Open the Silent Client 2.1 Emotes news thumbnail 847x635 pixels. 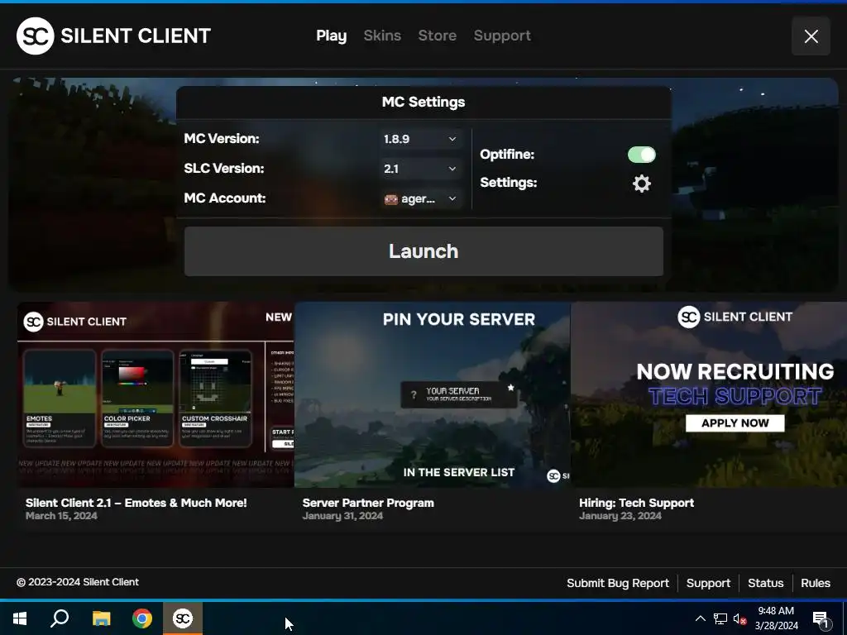click(x=156, y=394)
